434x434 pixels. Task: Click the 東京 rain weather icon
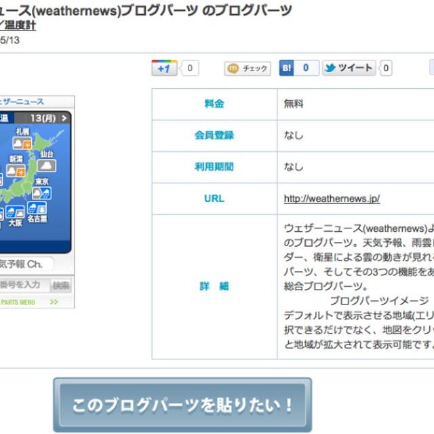(x=42, y=193)
